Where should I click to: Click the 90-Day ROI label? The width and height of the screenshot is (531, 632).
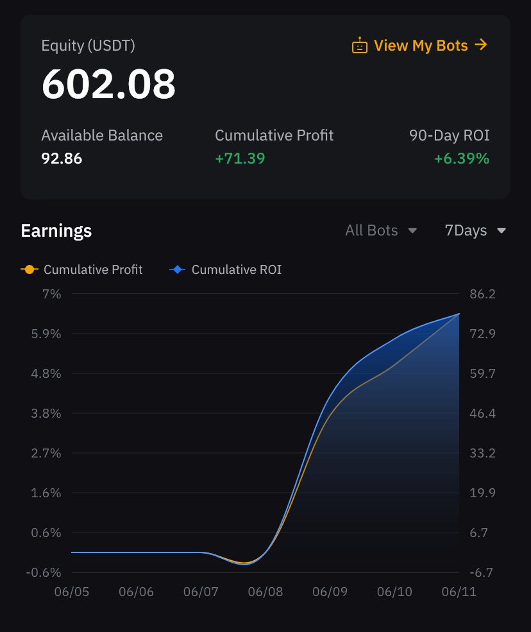449,135
